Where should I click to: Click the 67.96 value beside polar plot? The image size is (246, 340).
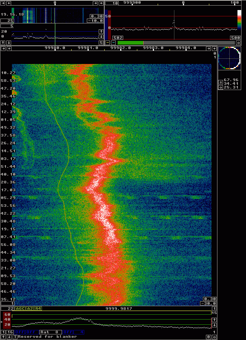[x=231, y=80]
